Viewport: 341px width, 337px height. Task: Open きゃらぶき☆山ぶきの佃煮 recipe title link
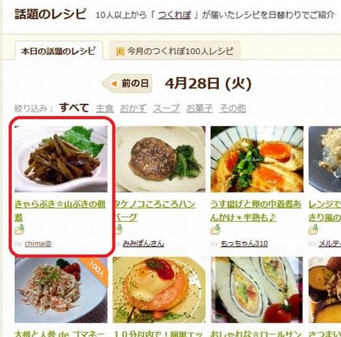coord(60,211)
